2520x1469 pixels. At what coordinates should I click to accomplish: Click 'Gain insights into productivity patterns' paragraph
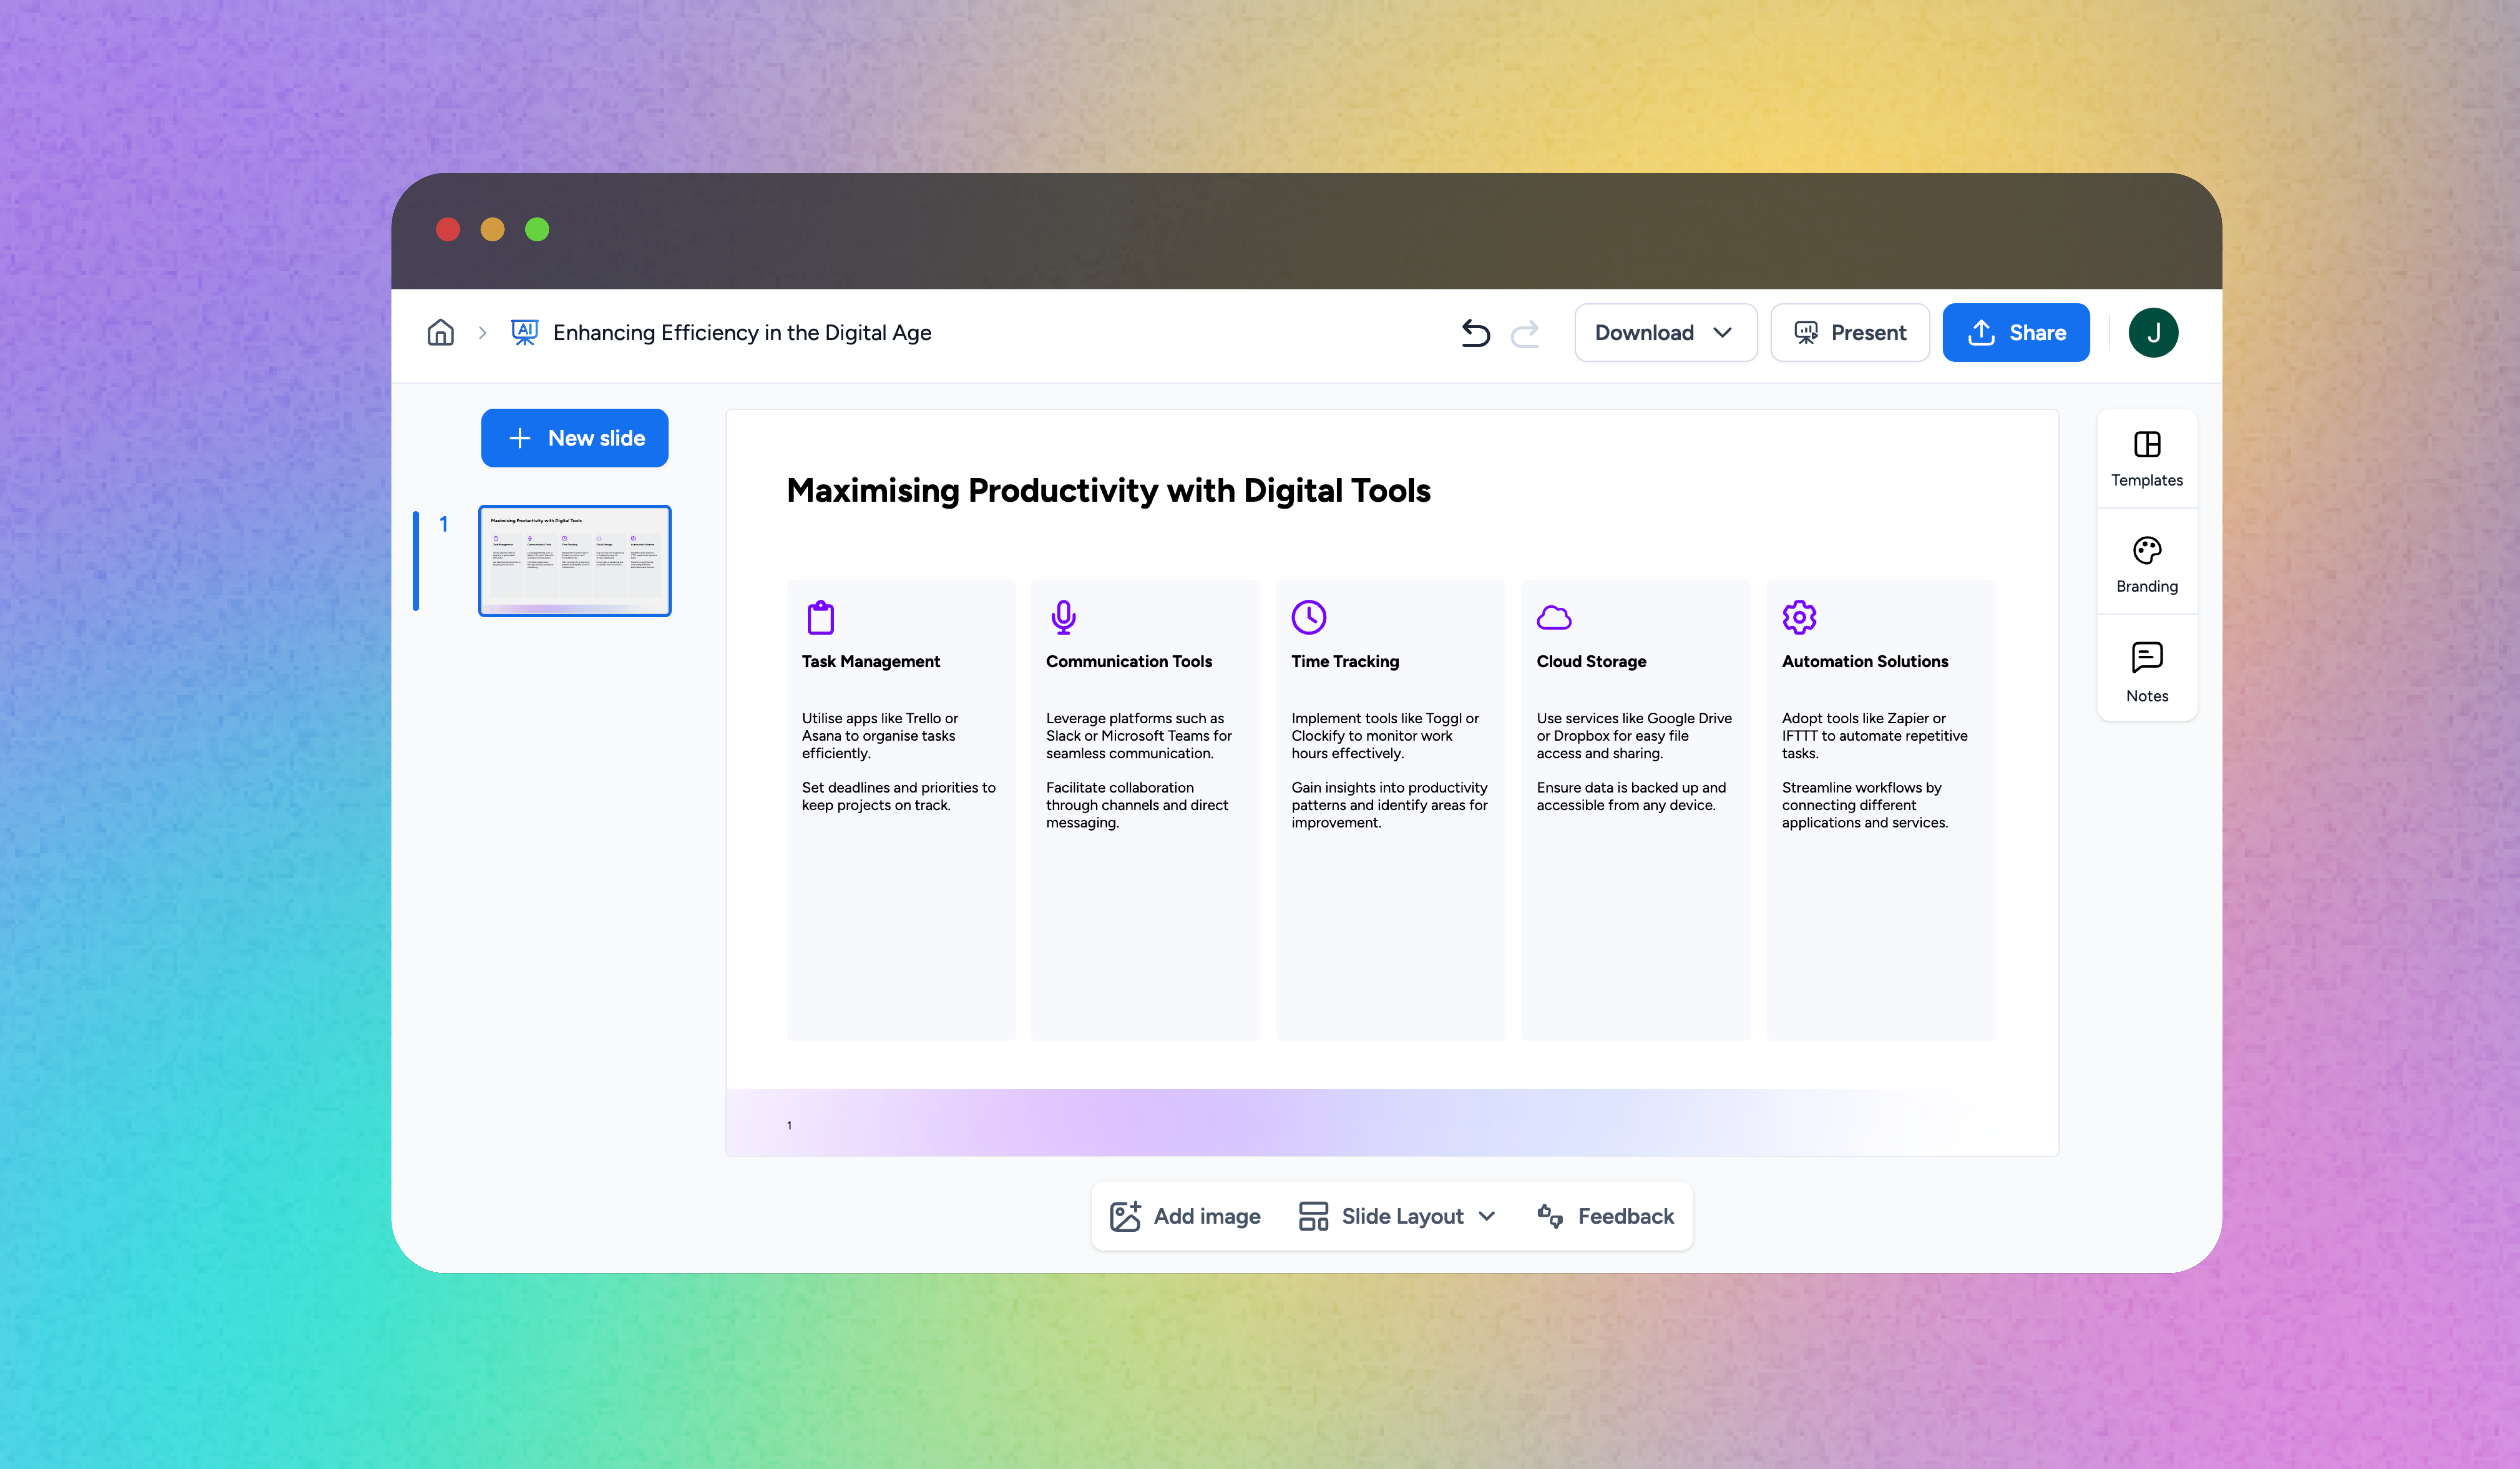click(1390, 805)
